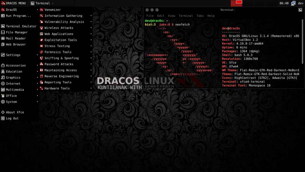Click the dev user button in panel
This screenshot has width=305, height=172.
(x=301, y=3)
